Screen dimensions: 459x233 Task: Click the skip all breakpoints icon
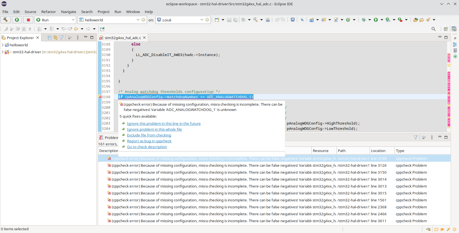[x=302, y=20]
